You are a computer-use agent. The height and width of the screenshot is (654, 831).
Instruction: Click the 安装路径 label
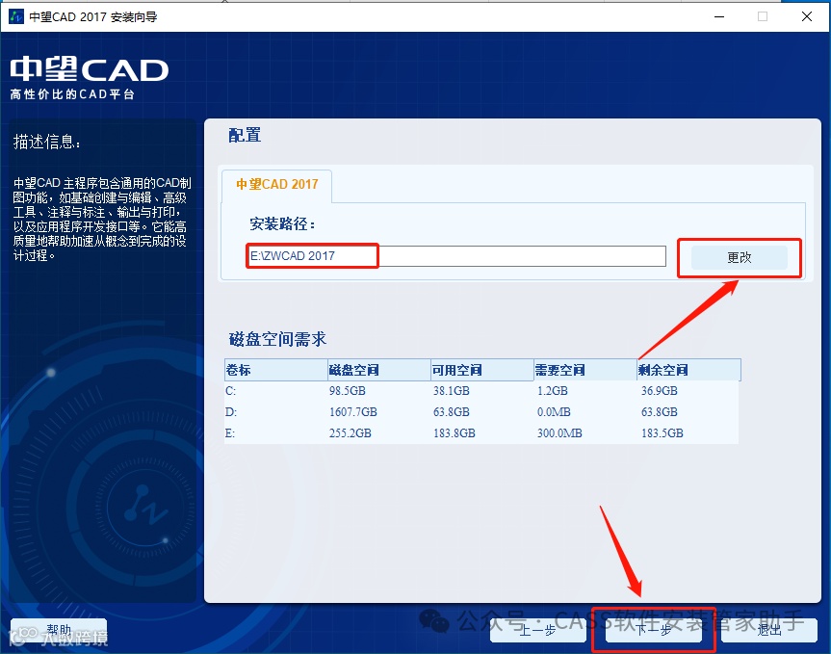click(x=282, y=223)
